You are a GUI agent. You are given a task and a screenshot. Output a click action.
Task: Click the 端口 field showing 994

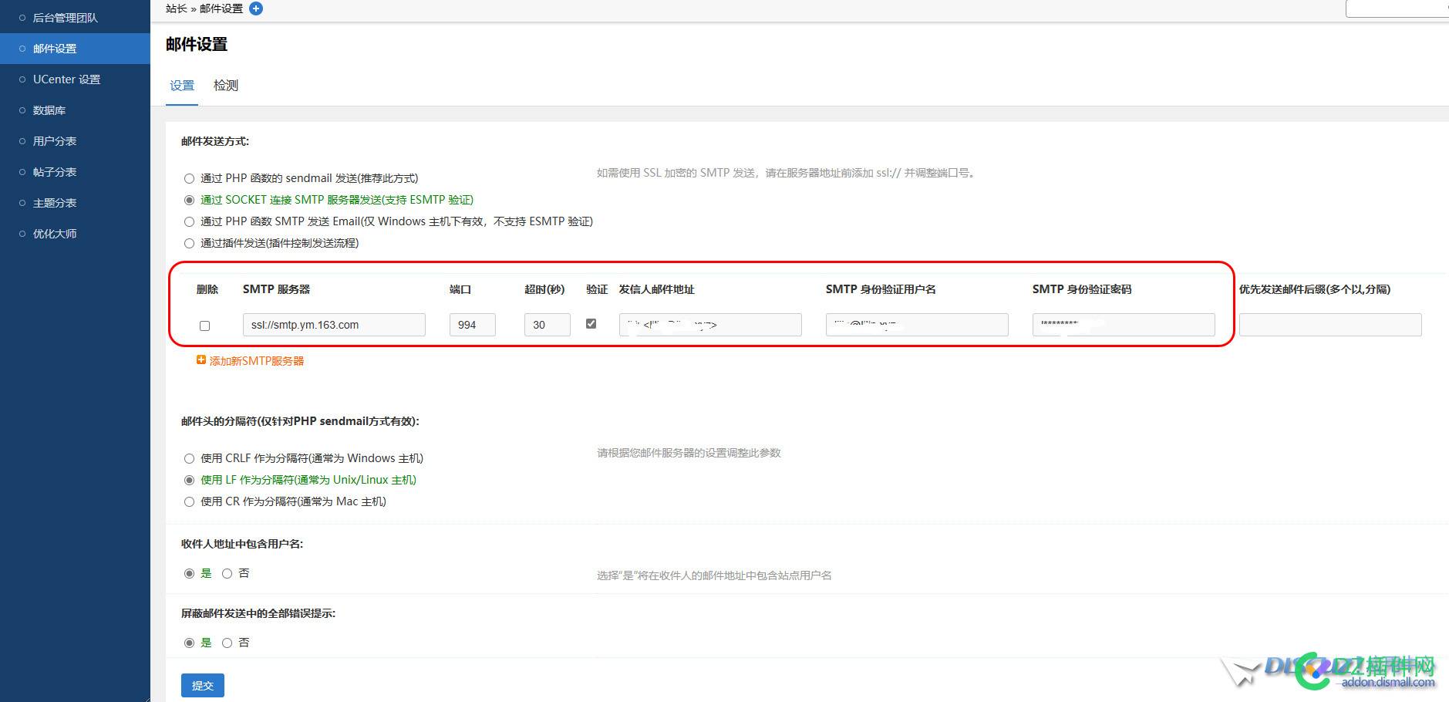point(472,325)
